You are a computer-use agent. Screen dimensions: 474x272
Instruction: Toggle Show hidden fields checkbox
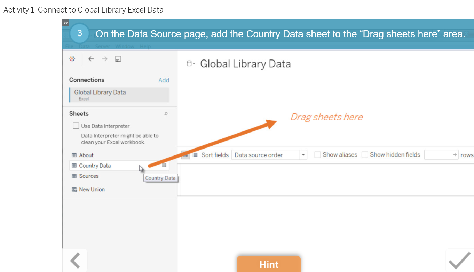[x=365, y=155]
